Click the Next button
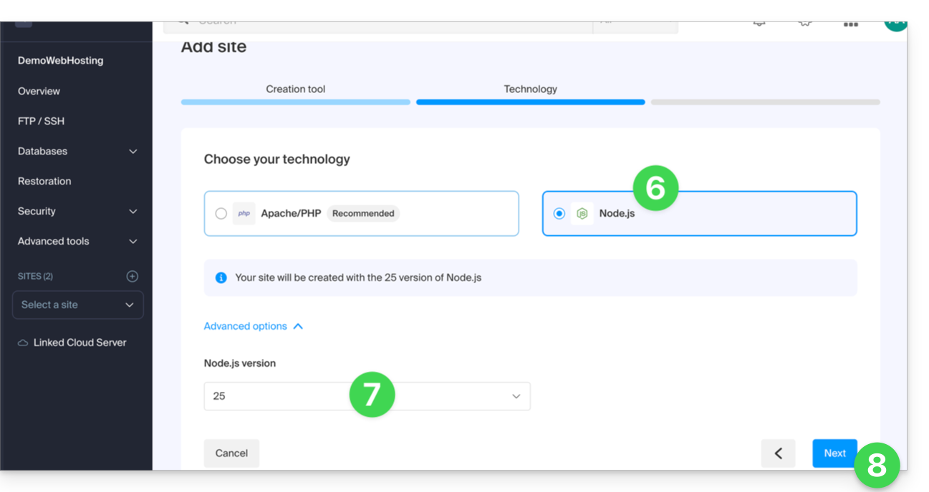The height and width of the screenshot is (492, 929). tap(834, 453)
